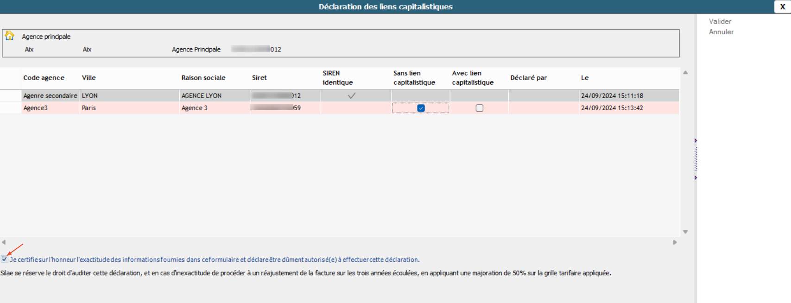Click the horizontal scrollbar left arrow
This screenshot has width=791, height=303.
point(4,242)
